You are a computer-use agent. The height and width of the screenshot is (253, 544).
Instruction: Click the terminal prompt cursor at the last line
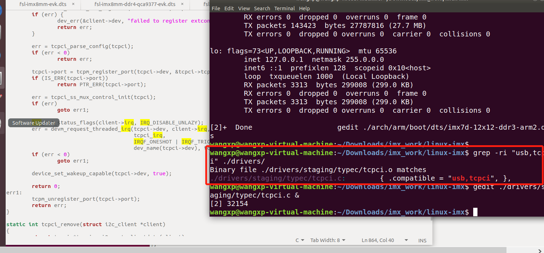tap(475, 212)
